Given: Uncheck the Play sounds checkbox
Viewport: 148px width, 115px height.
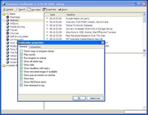Looking at the screenshot, I should [21, 55].
